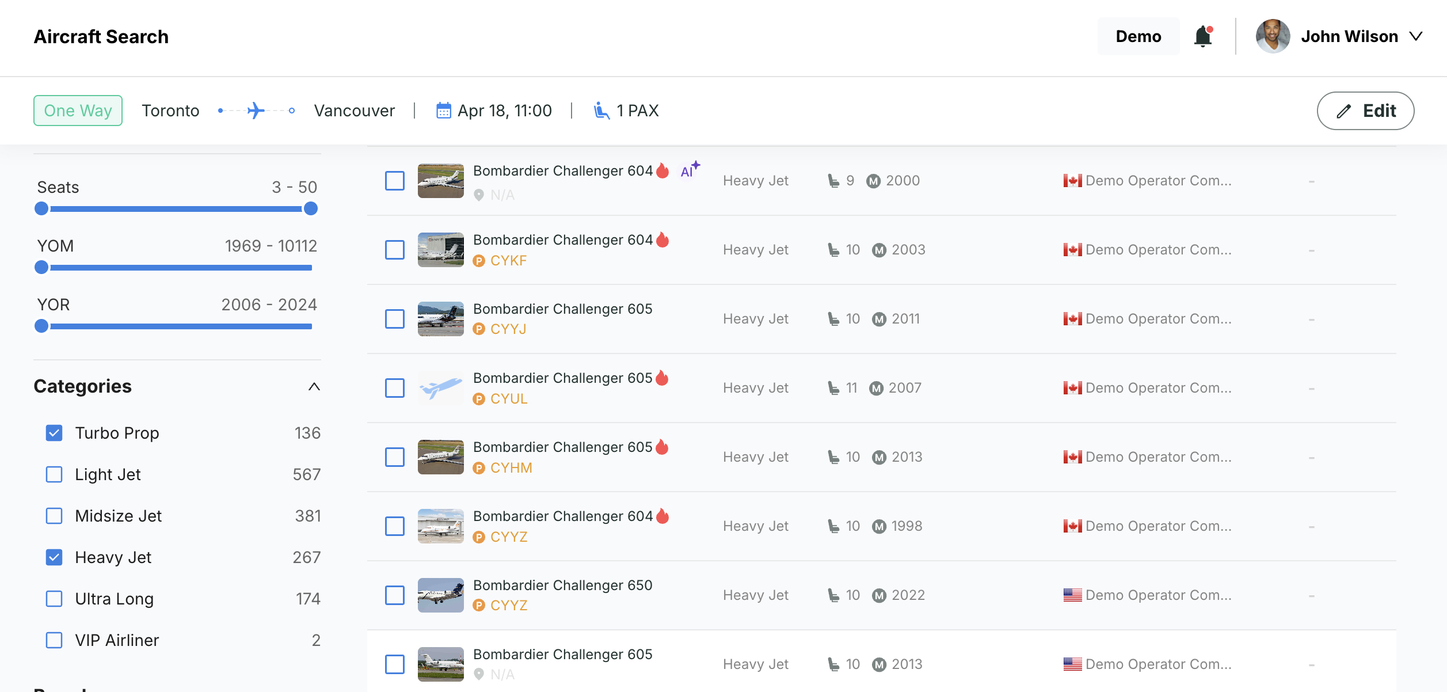Click the calendar icon beside Apr 18
Image resolution: width=1447 pixels, height=692 pixels.
click(x=443, y=110)
